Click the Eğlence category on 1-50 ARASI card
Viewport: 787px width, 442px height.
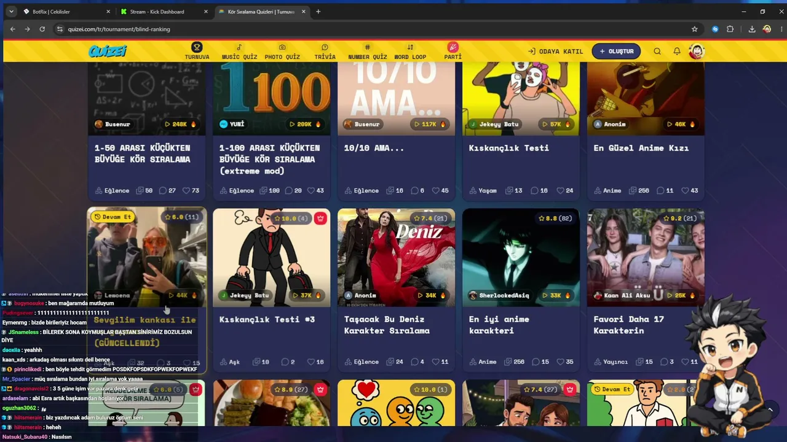tap(112, 190)
